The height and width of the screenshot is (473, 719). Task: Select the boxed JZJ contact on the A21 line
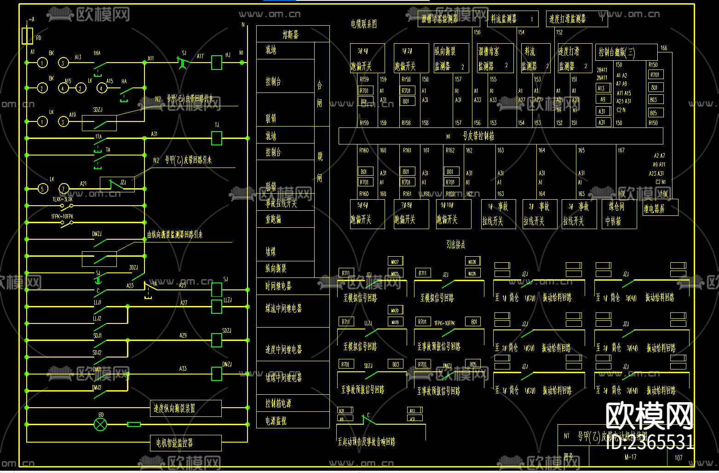117,184
